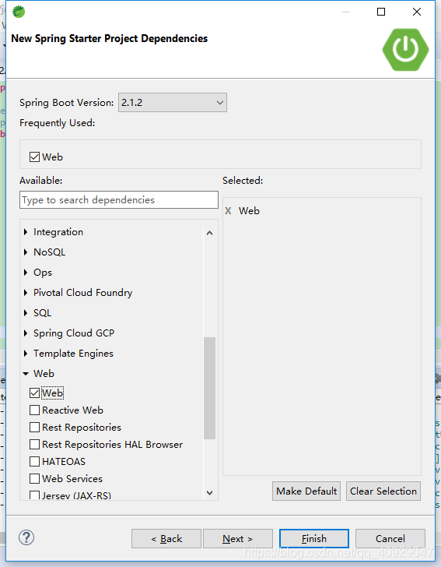Click the scrollbar down arrow in Available list

point(209,492)
